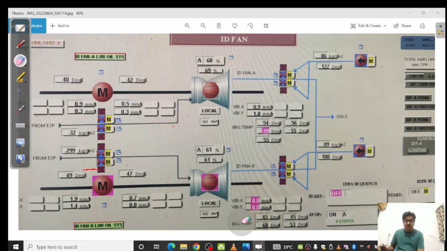
Task: Share the photo
Action: [x=402, y=26]
